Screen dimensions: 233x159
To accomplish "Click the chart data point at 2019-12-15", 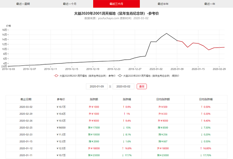I will tap(72, 62).
